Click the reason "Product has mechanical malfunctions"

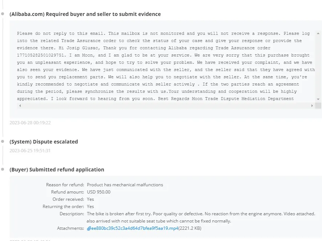click(125, 185)
